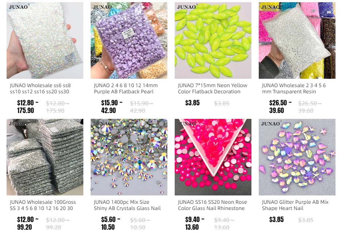Open the Glitter Purple AB Mix Shape image
This screenshot has width=345, height=233.
297,157
